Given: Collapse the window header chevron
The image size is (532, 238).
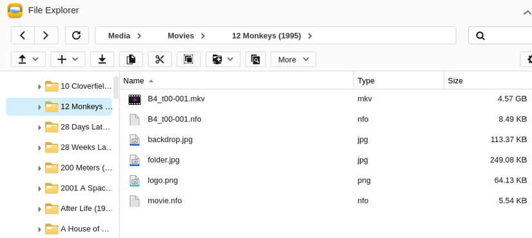Looking at the screenshot, I should pyautogui.click(x=527, y=13).
